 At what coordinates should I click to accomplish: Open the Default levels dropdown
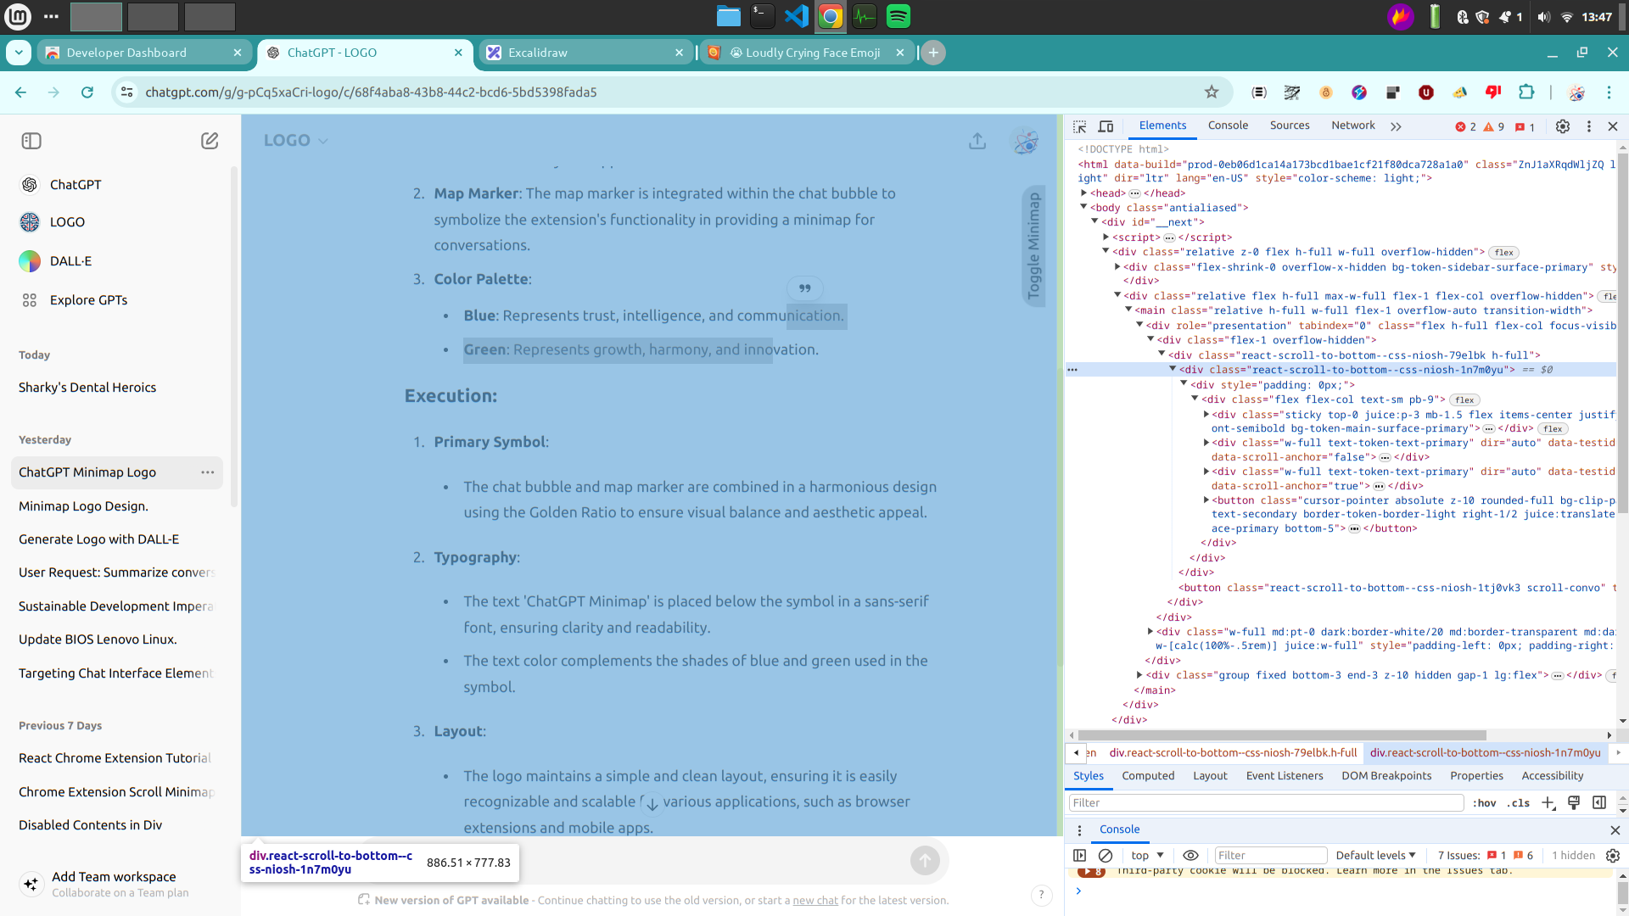[x=1375, y=856]
